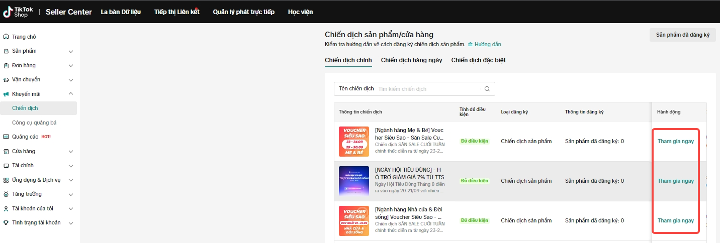Expand the Tài chính menu chevron
Screen dimensions: 720x243
[71, 166]
